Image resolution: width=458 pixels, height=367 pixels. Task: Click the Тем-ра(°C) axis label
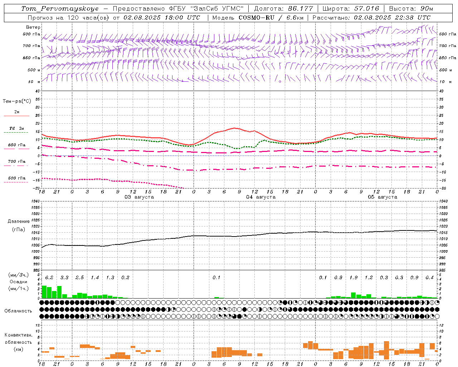17,101
